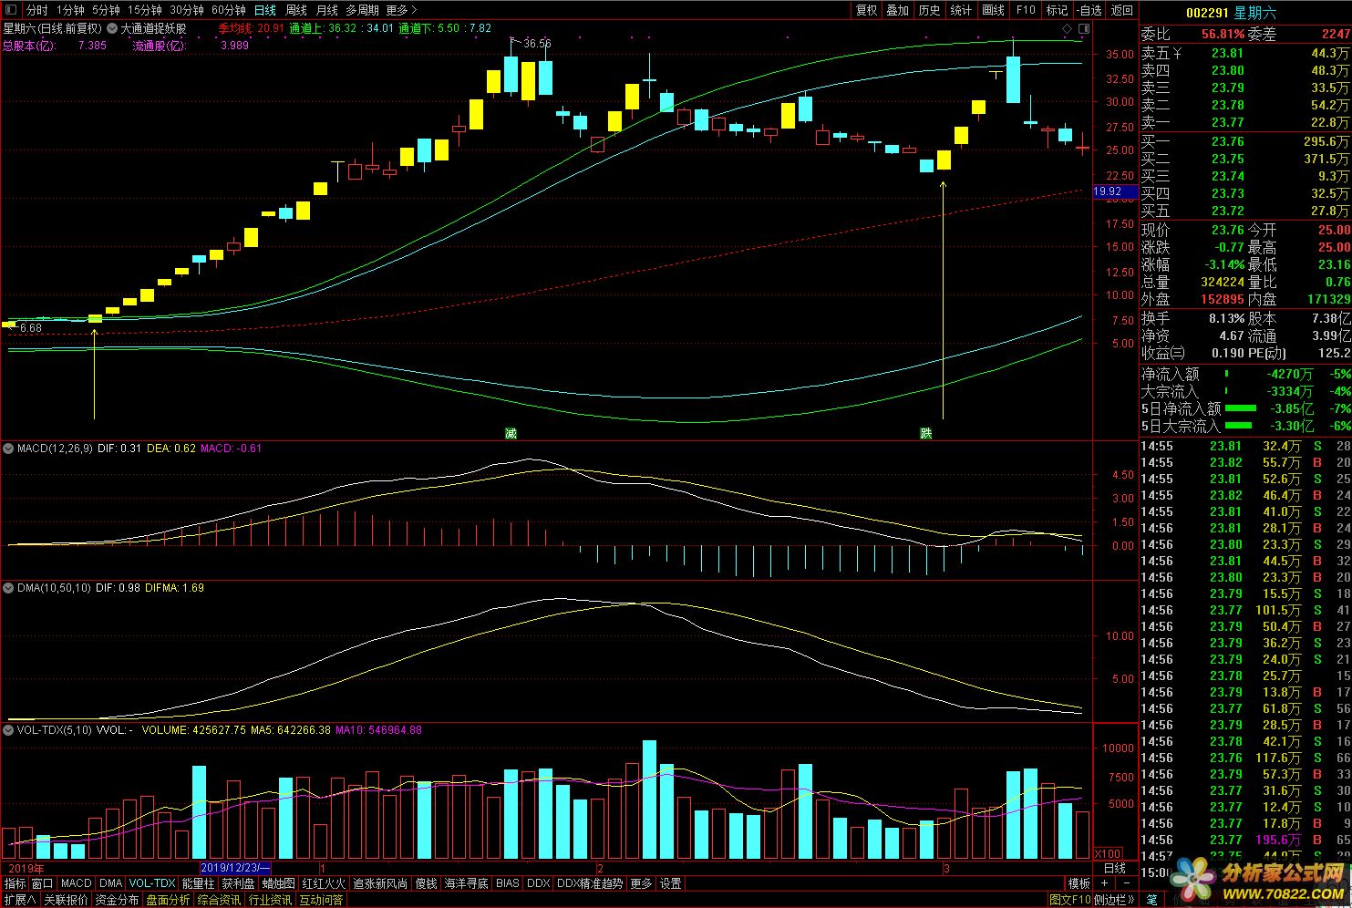Image resolution: width=1352 pixels, height=908 pixels.
Task: Select the 周线 weekly chart tab
Action: point(296,10)
